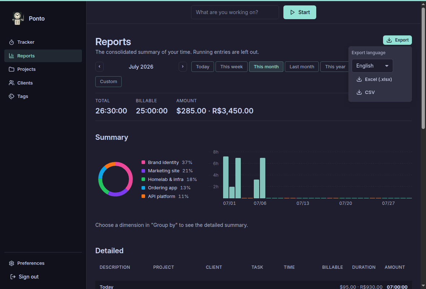Click the Today group row
The height and width of the screenshot is (289, 426).
[253, 285]
